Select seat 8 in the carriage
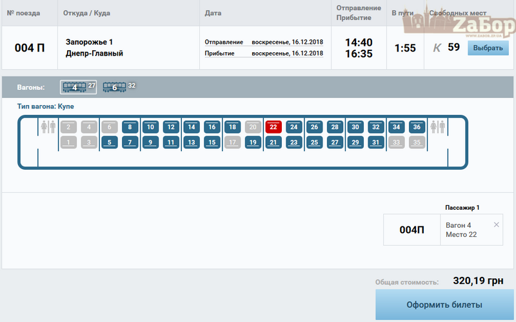The width and height of the screenshot is (516, 322). [x=130, y=127]
